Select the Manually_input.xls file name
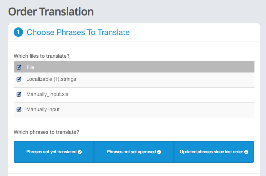This screenshot has height=176, width=266. 47,94
